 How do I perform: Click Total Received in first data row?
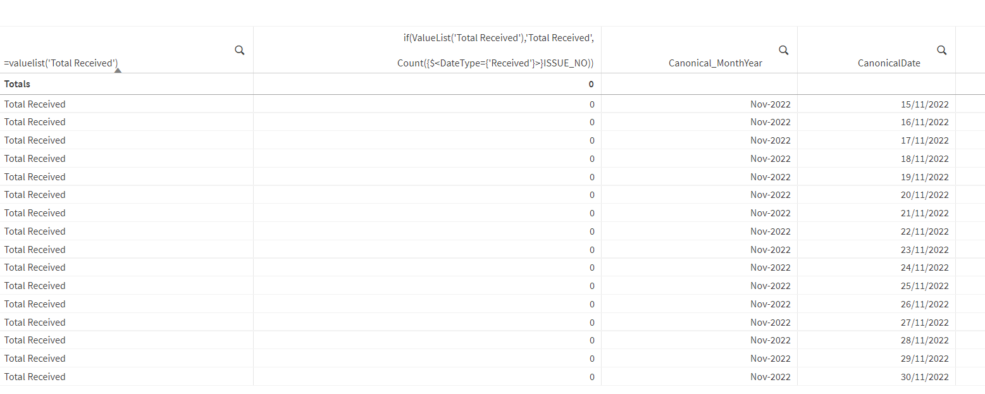click(x=35, y=104)
